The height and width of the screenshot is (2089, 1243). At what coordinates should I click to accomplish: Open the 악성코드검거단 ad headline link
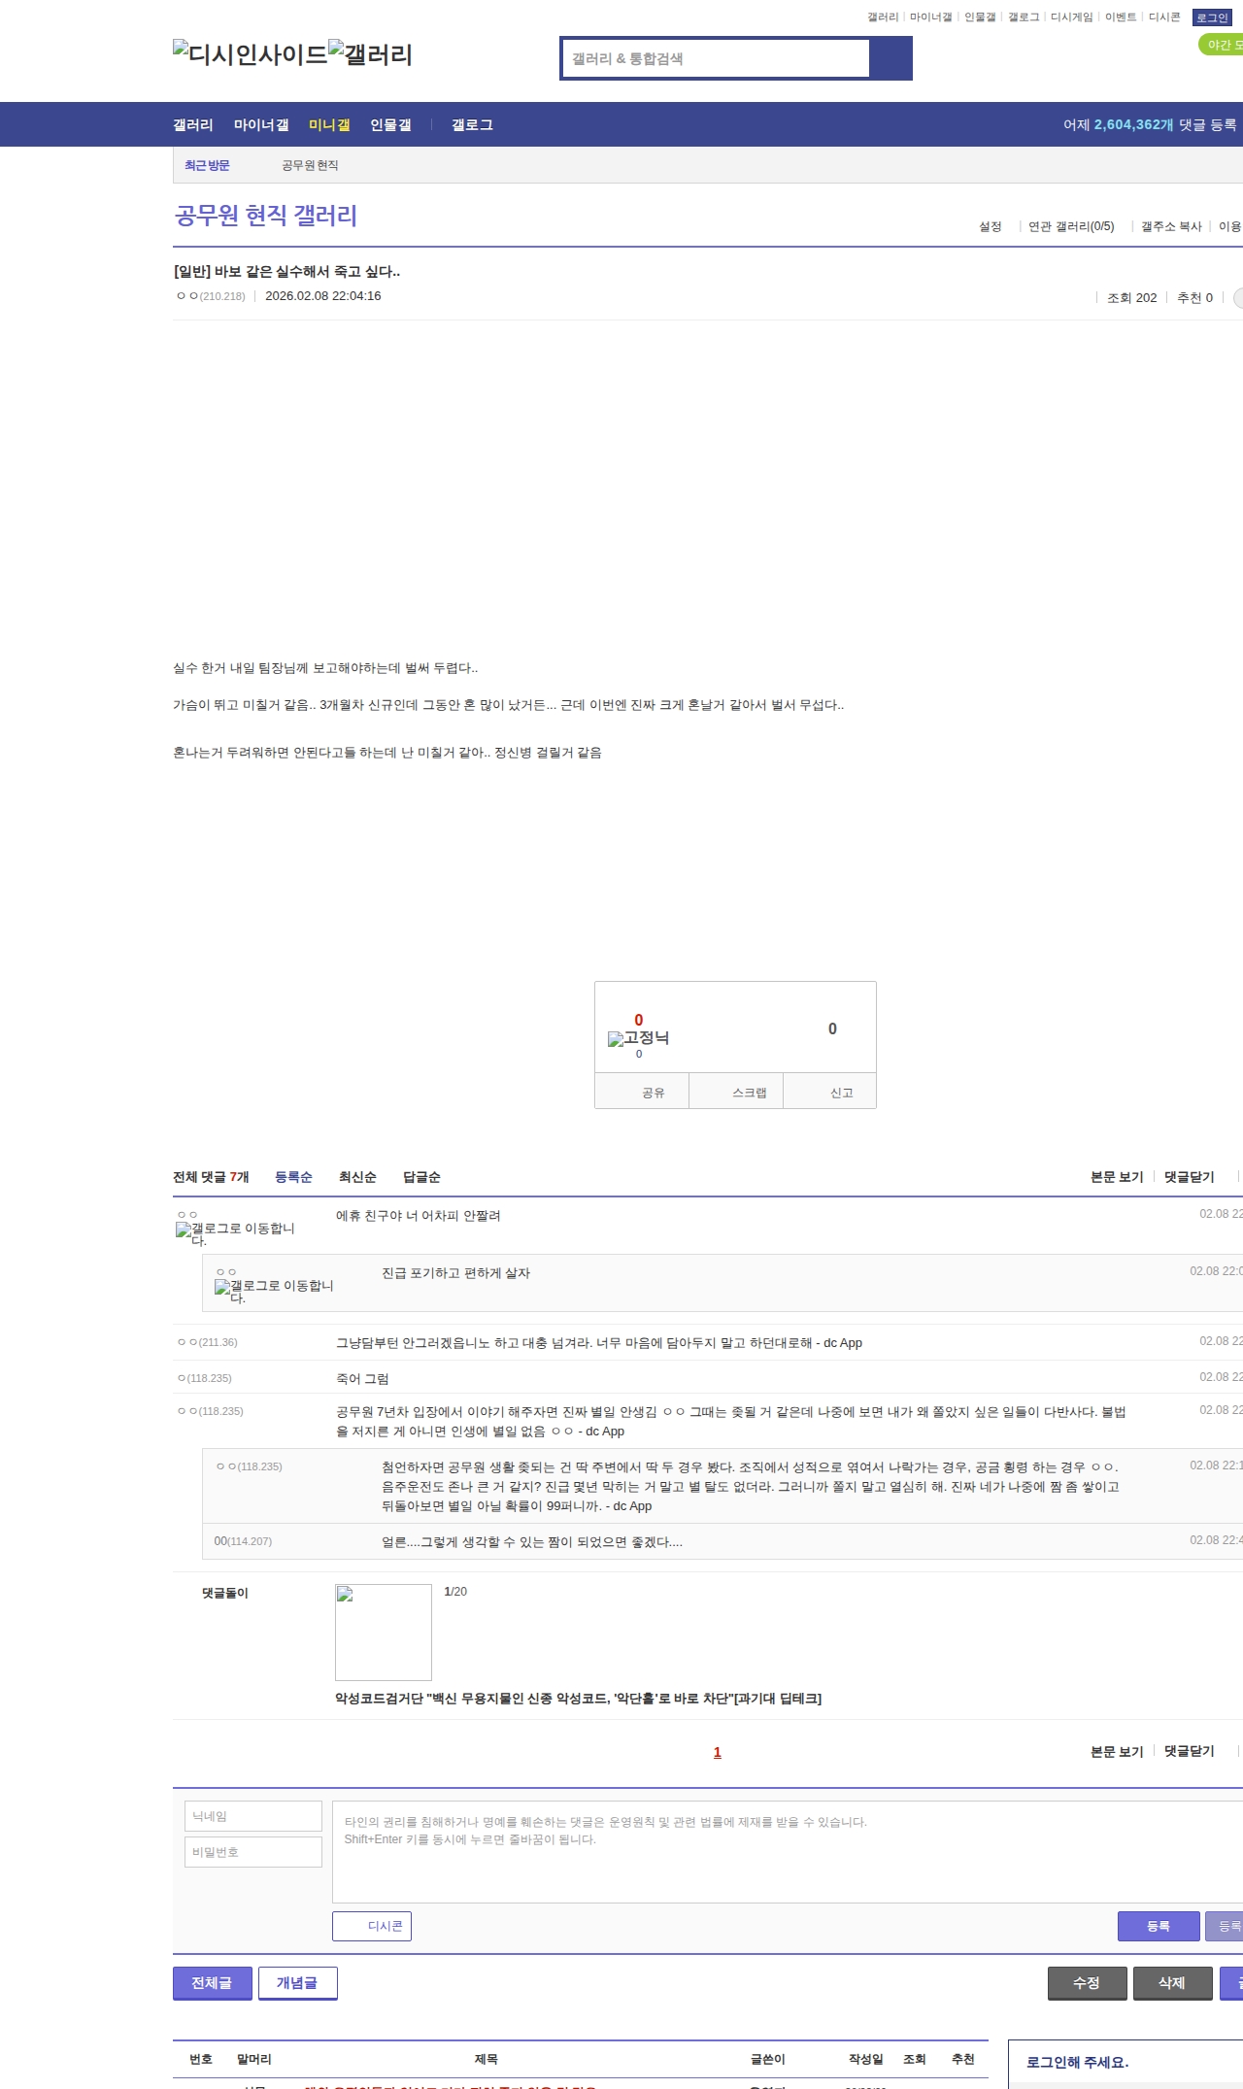click(x=578, y=1699)
